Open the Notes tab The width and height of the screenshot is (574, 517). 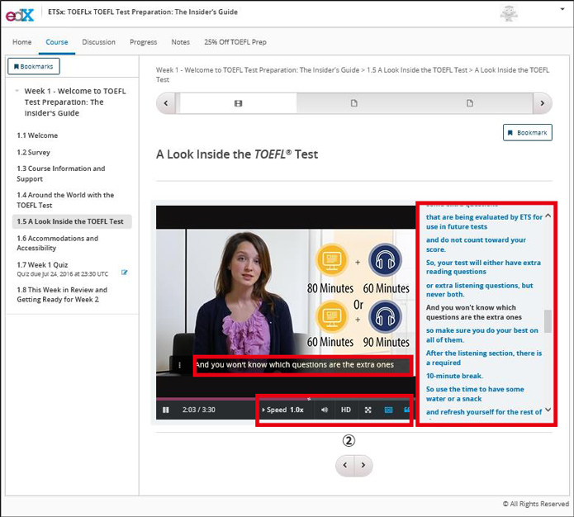coord(181,42)
